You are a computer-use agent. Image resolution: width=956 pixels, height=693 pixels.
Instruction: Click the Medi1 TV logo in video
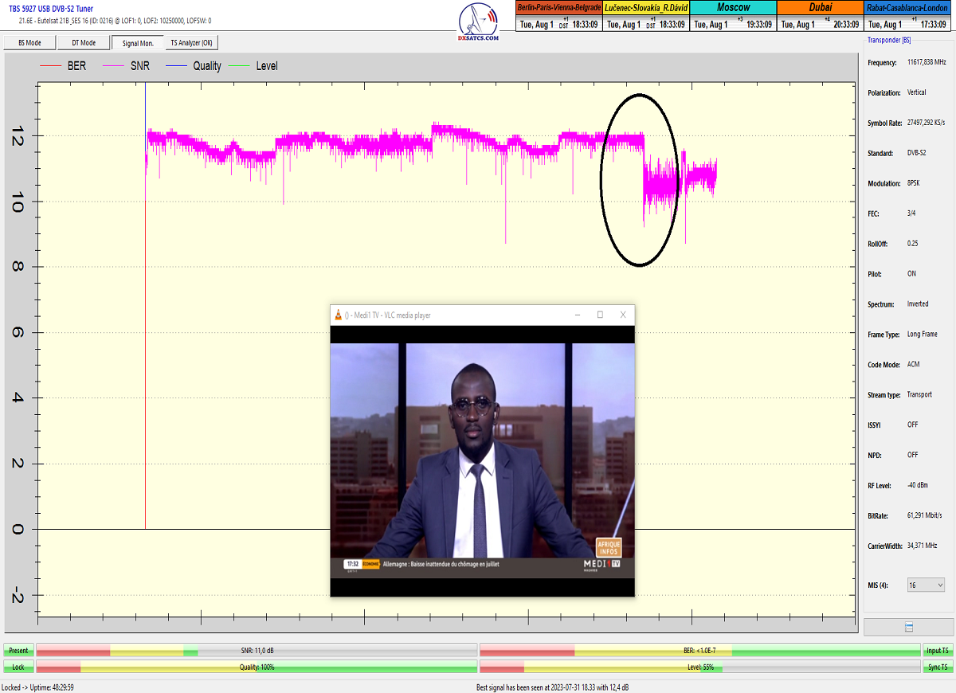point(601,565)
